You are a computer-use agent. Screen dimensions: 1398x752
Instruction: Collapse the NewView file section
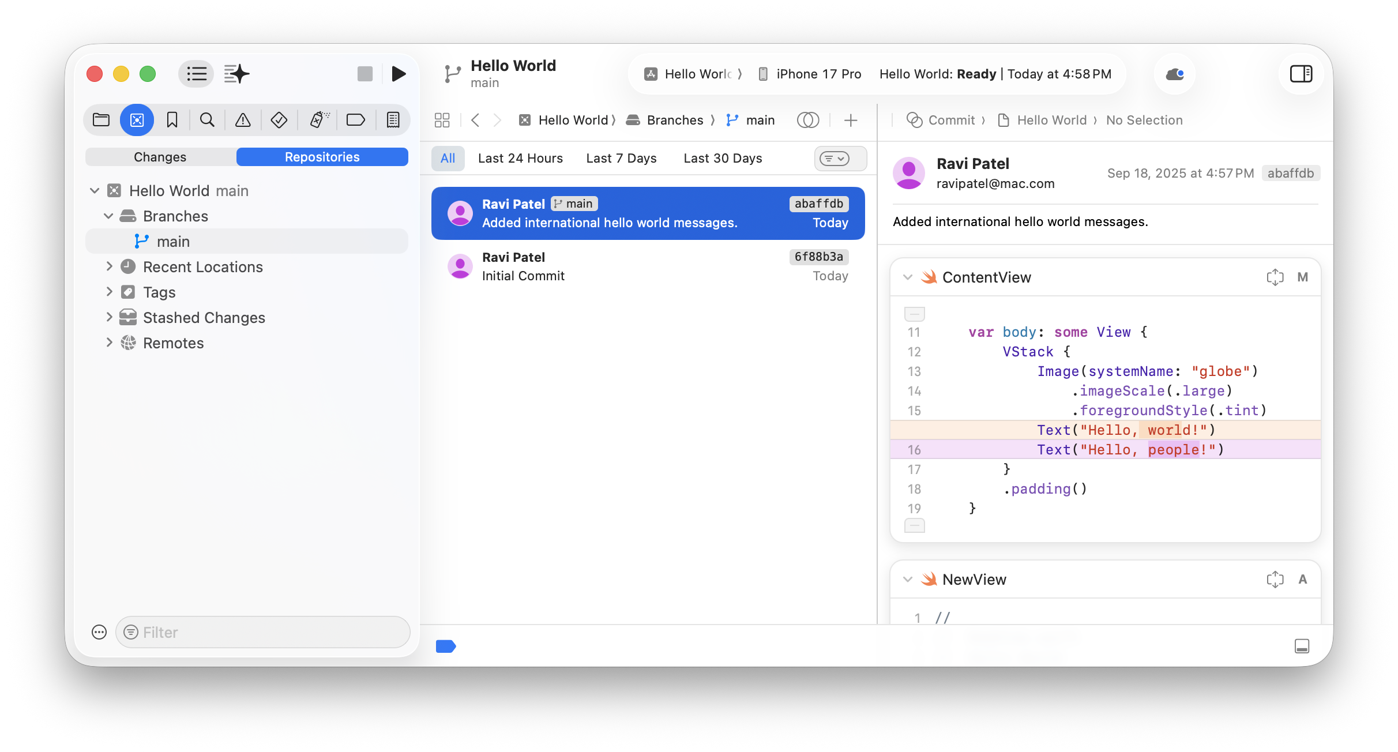click(908, 580)
